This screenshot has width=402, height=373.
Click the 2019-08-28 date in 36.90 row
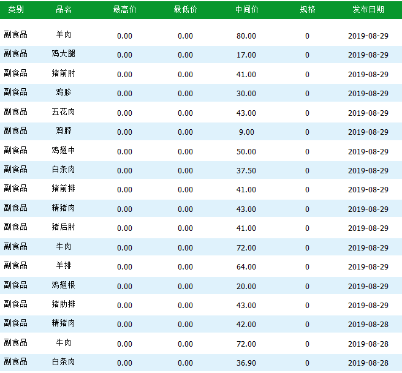368,363
